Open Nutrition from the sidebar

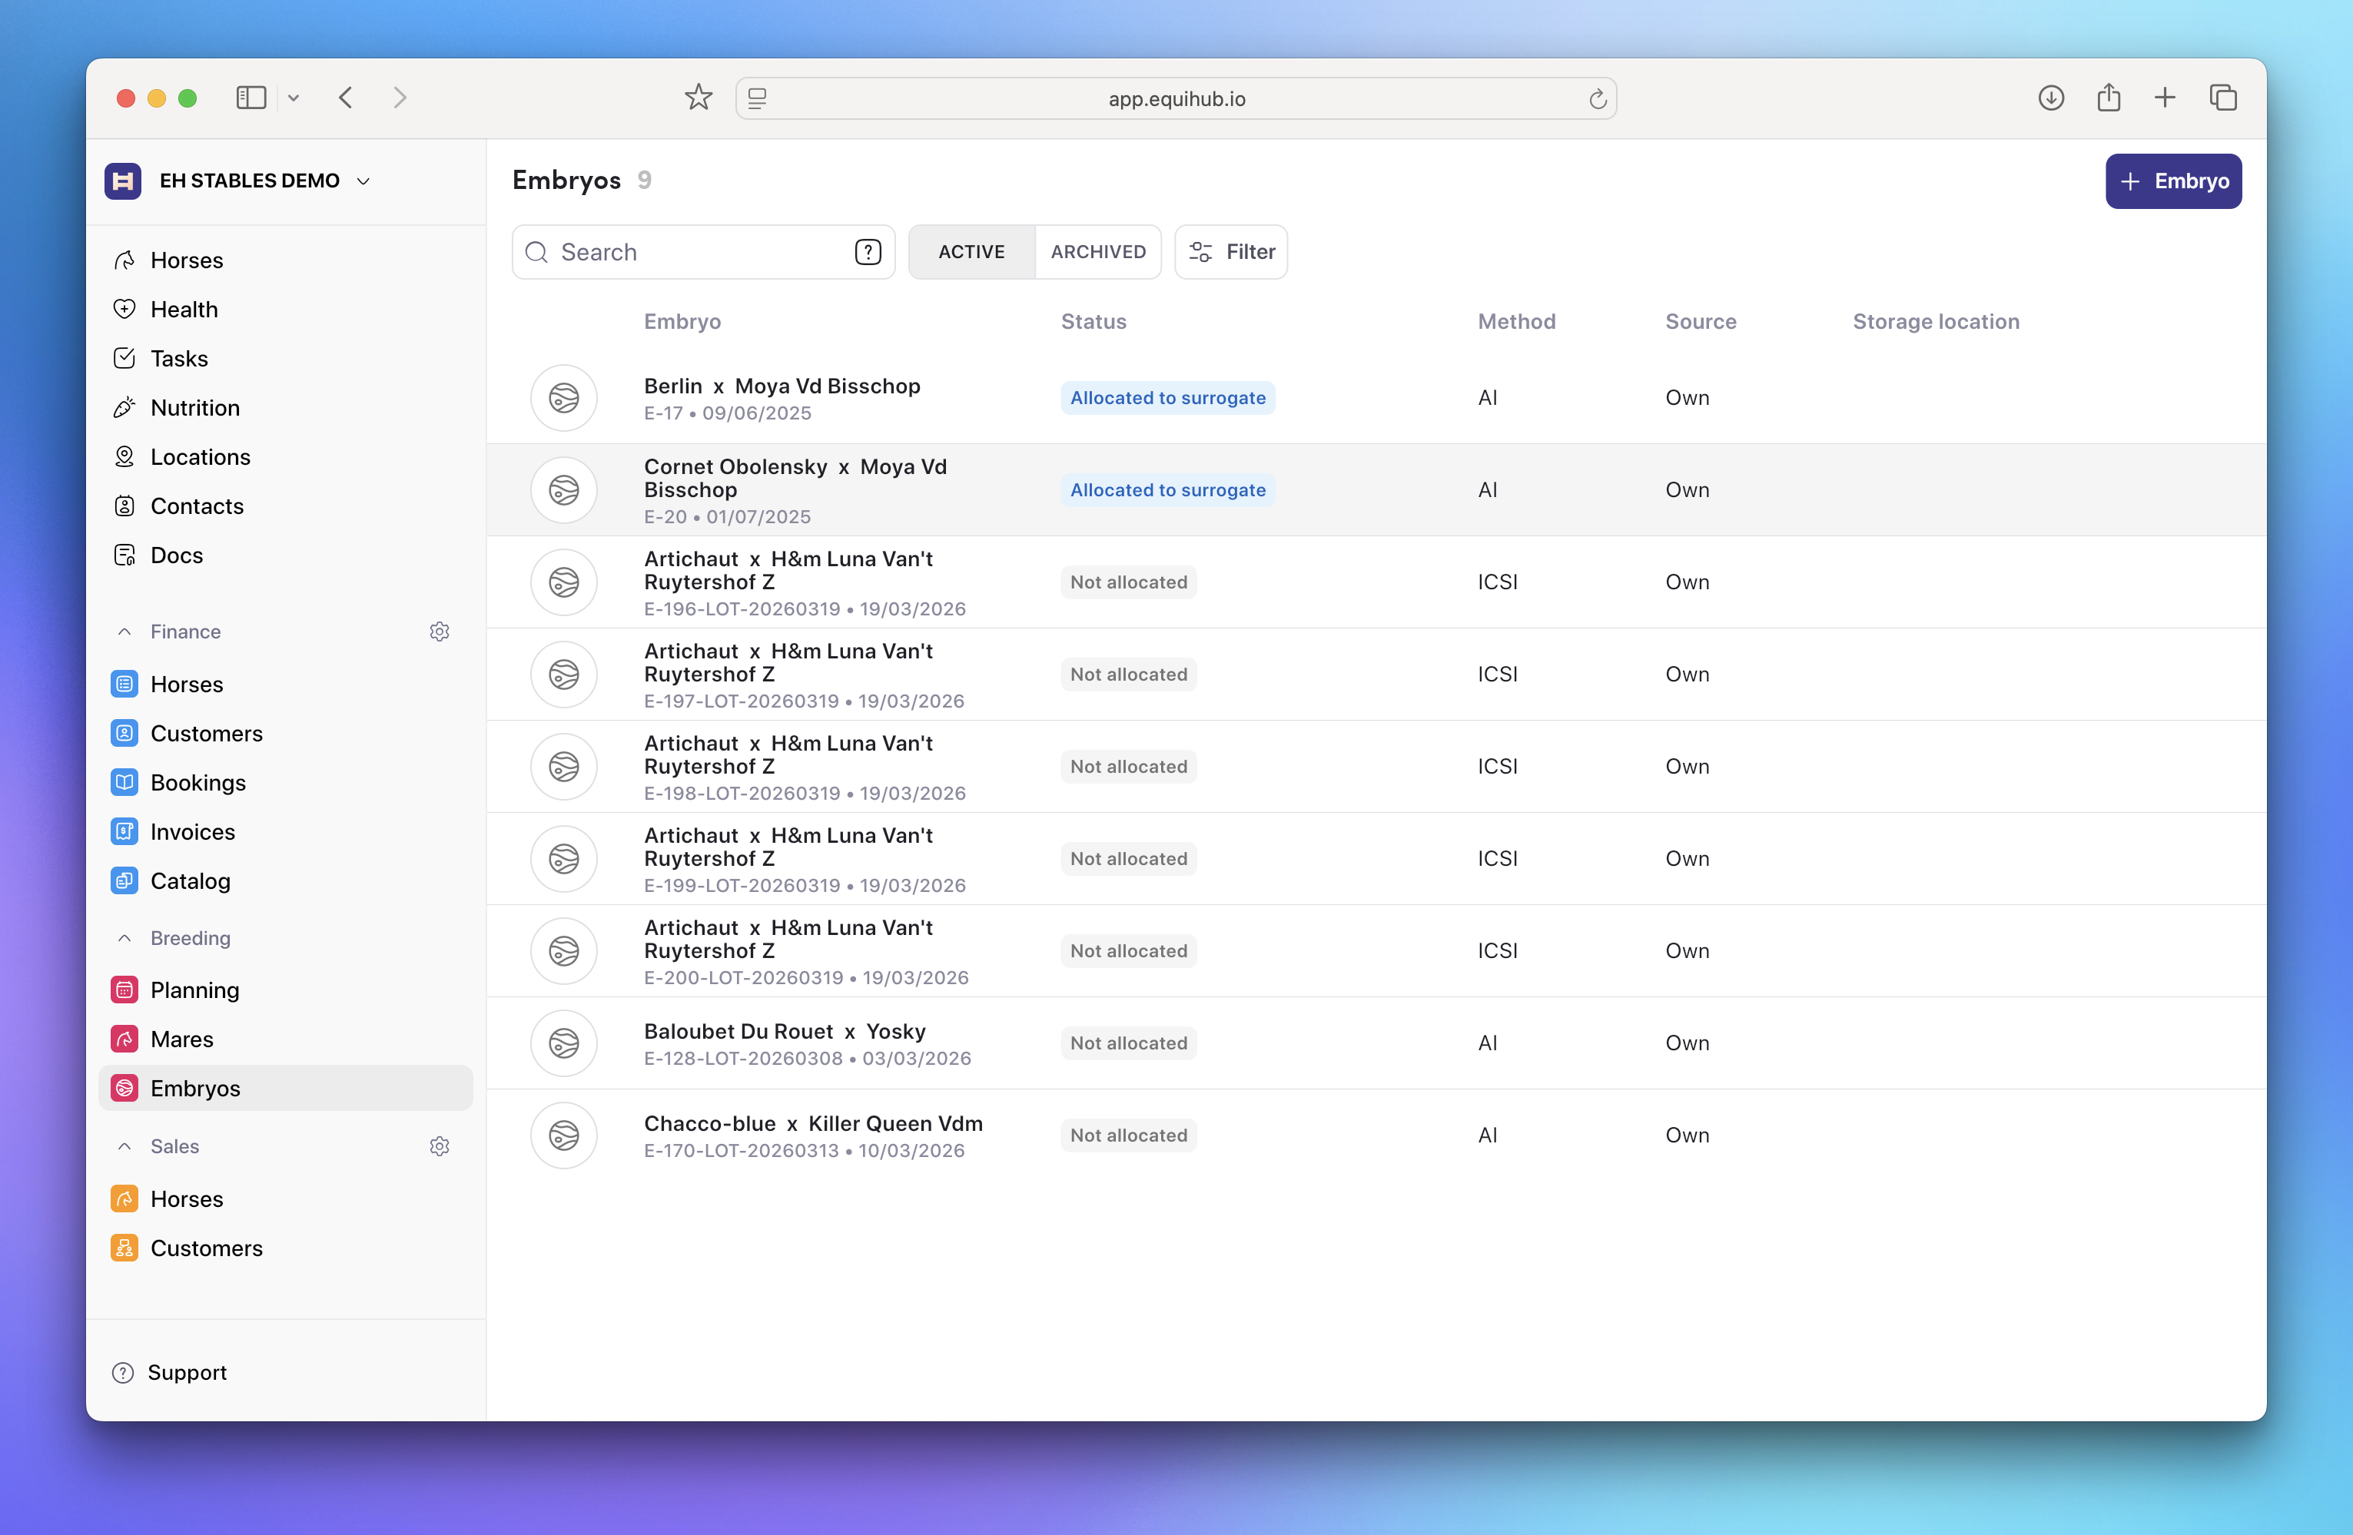(194, 407)
